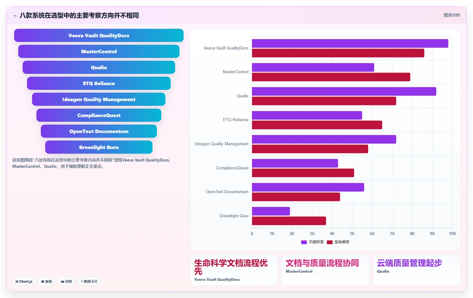The width and height of the screenshot is (473, 298).
Task: Select the Greenlight Guru funnel bar
Action: click(x=99, y=147)
